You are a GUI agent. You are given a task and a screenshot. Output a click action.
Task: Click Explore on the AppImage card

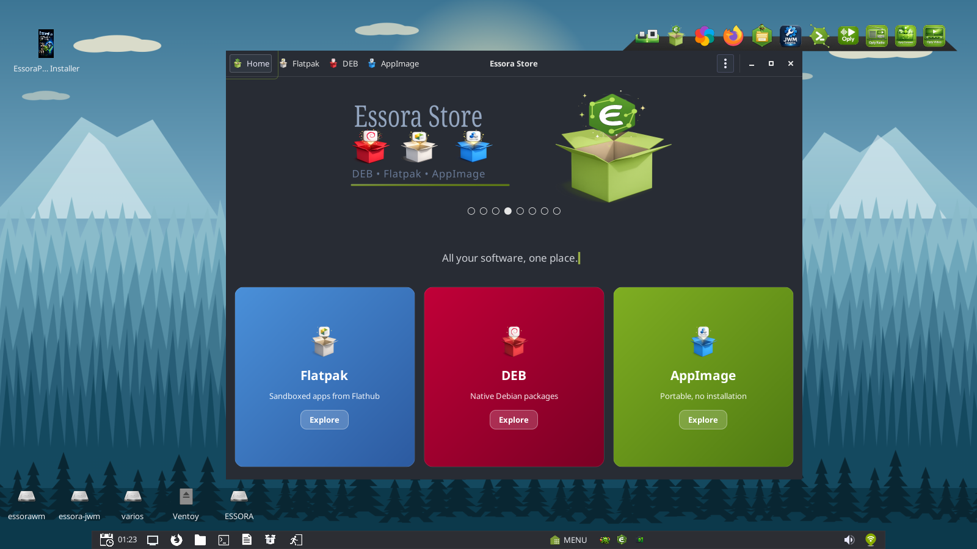pyautogui.click(x=703, y=420)
